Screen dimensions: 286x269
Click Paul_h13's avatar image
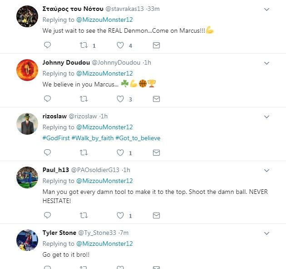[27, 178]
